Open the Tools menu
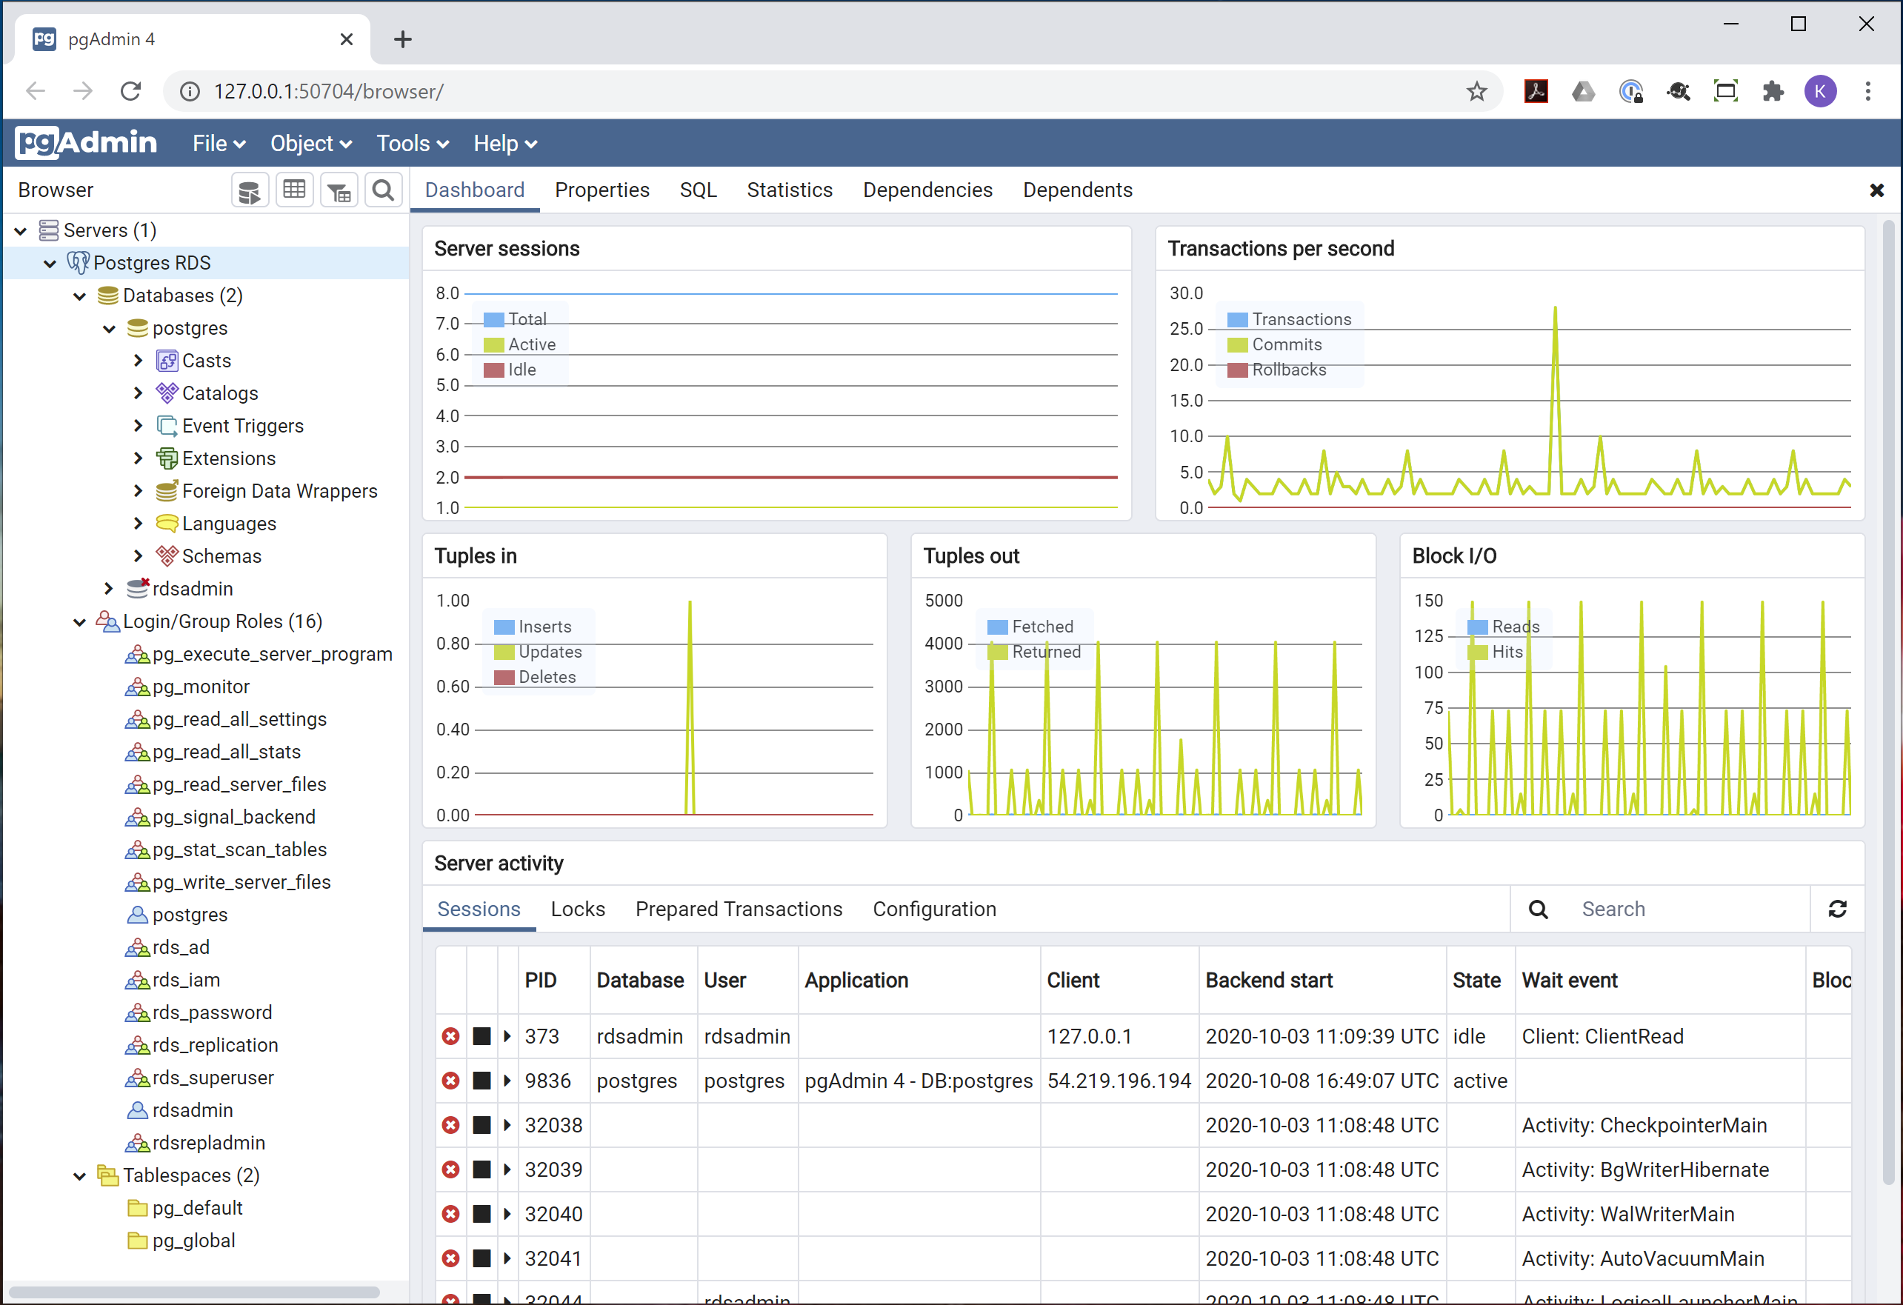The width and height of the screenshot is (1903, 1305). pos(412,144)
